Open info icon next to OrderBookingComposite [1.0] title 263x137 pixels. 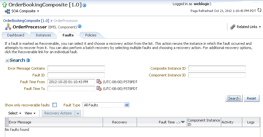(x=85, y=5)
